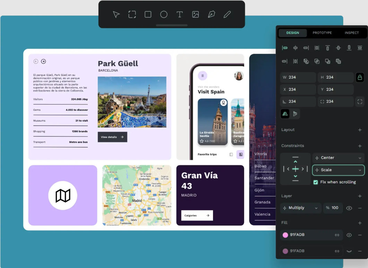Switch to the Inspect tab
This screenshot has width=368, height=268.
352,33
